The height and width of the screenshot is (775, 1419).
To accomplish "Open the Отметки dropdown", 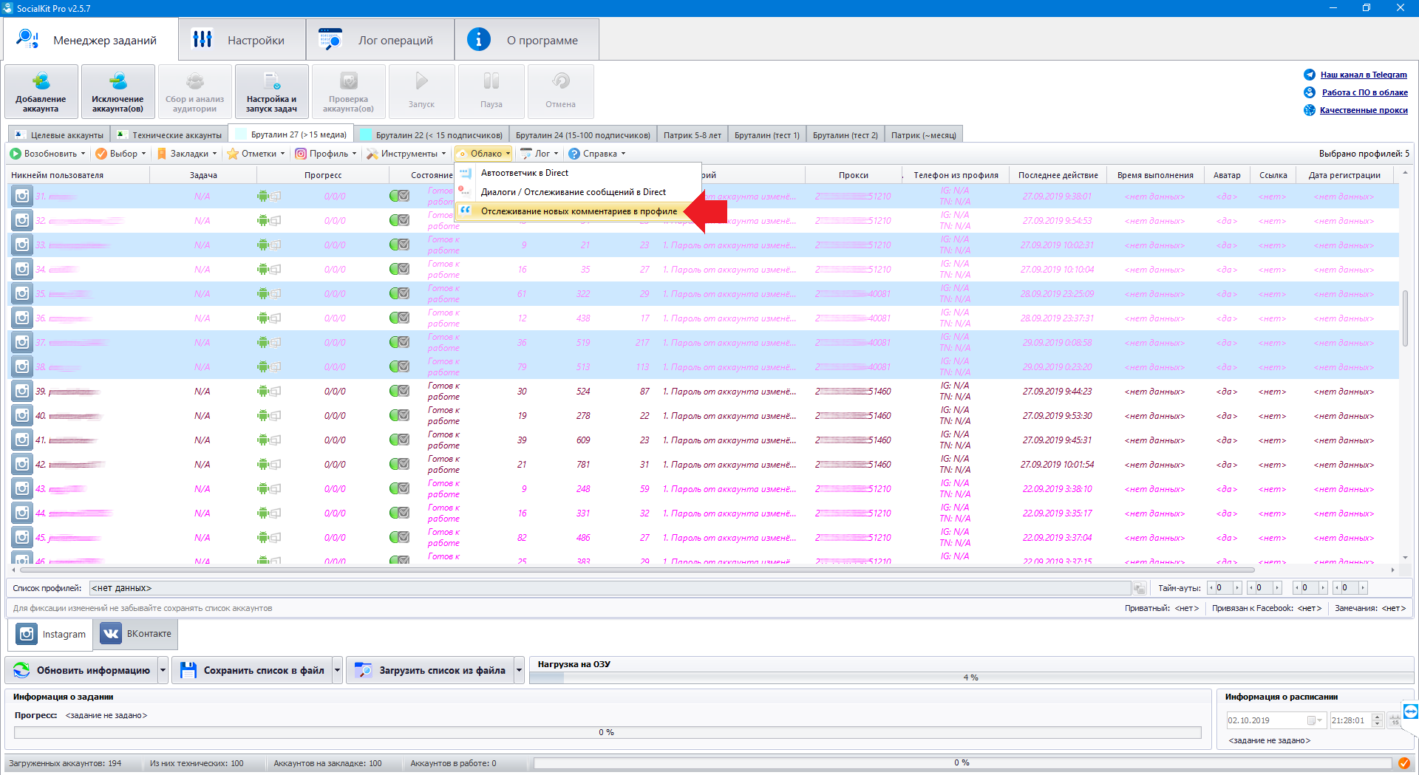I will click(x=256, y=154).
